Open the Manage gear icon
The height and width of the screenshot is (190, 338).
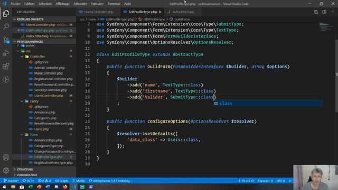point(6,170)
